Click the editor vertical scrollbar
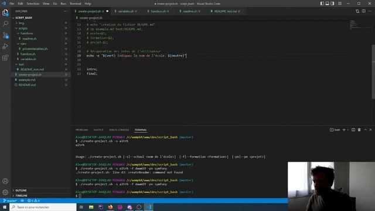 point(373,72)
